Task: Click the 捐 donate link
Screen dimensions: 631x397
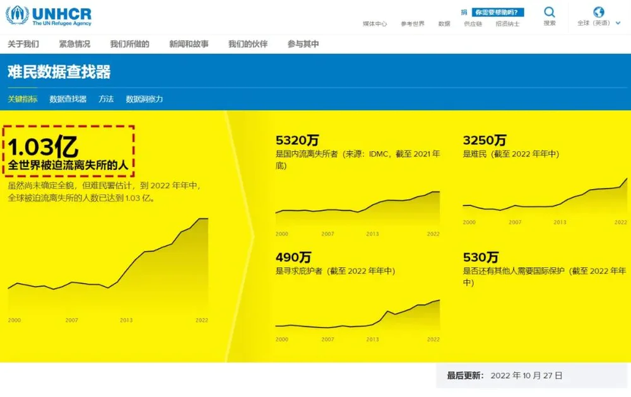Action: 464,12
